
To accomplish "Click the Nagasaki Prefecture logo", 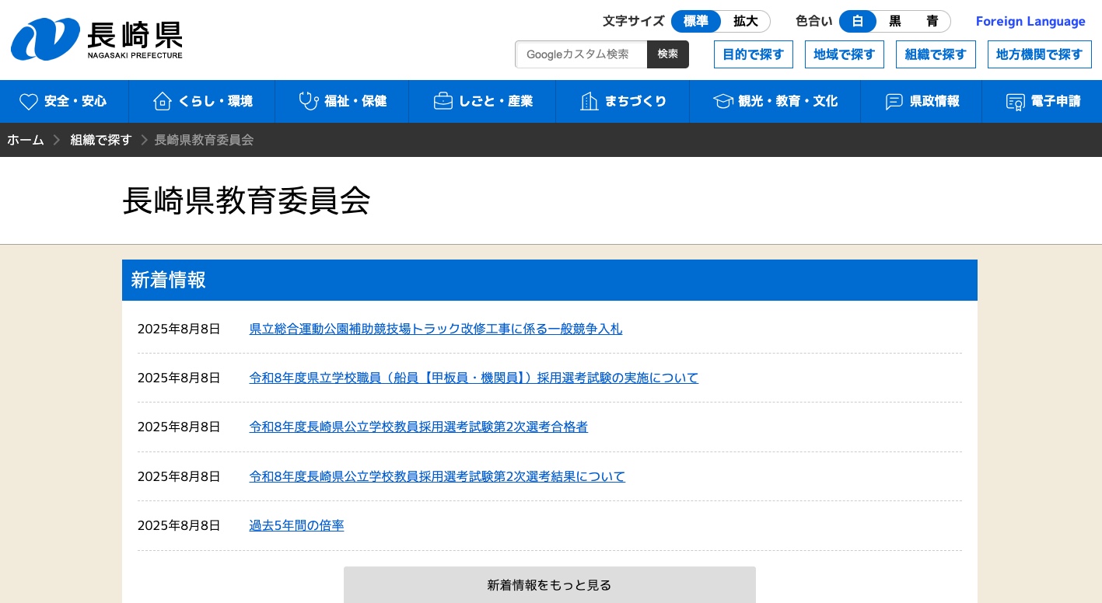I will coord(96,39).
